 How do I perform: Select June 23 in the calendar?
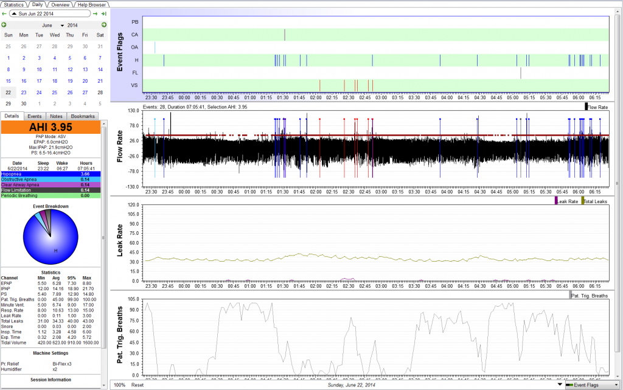click(24, 92)
